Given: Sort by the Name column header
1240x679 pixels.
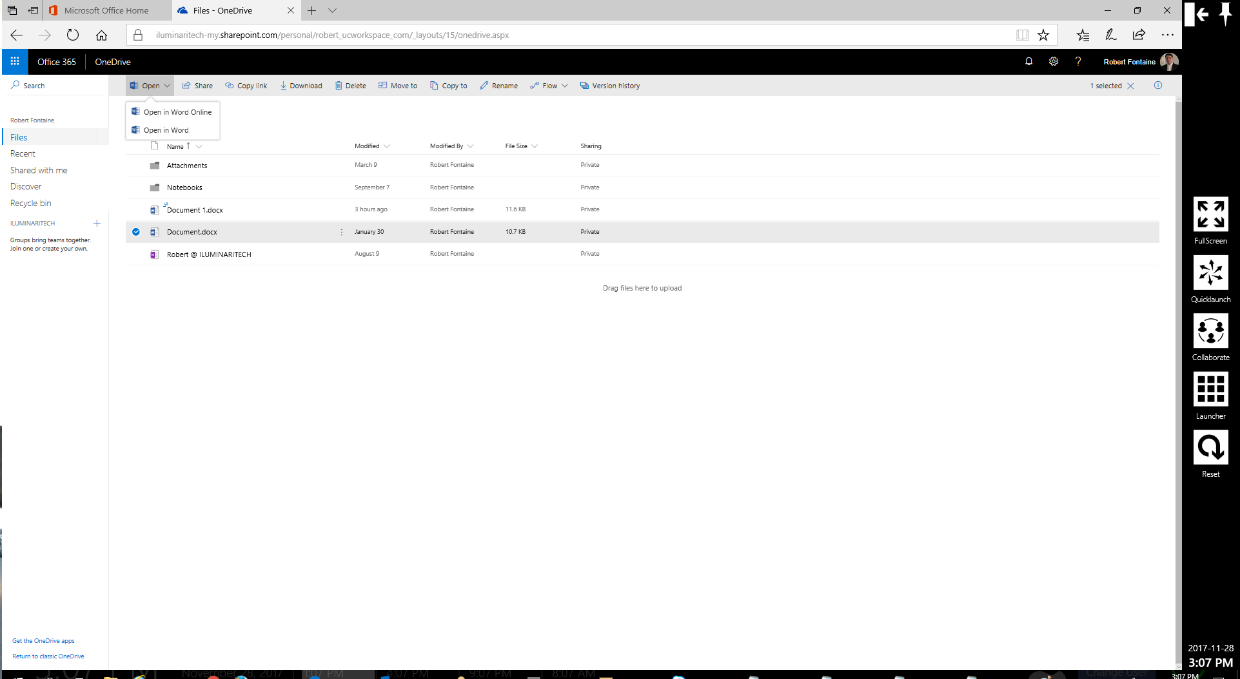Looking at the screenshot, I should pyautogui.click(x=175, y=147).
